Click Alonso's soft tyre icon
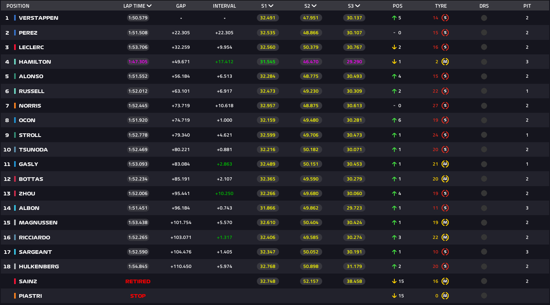Image resolution: width=550 pixels, height=305 pixels. point(445,76)
